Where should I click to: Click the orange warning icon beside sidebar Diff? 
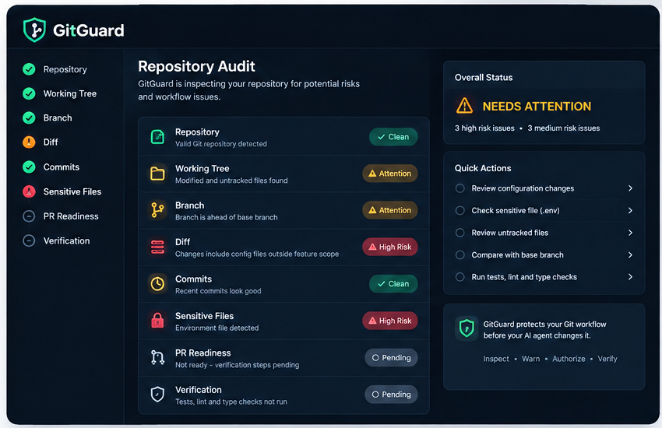click(29, 142)
